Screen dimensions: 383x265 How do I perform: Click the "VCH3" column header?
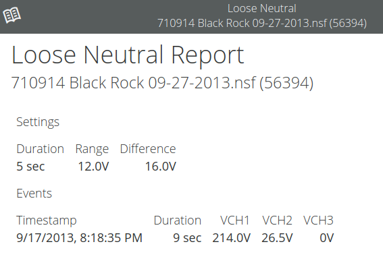318,220
